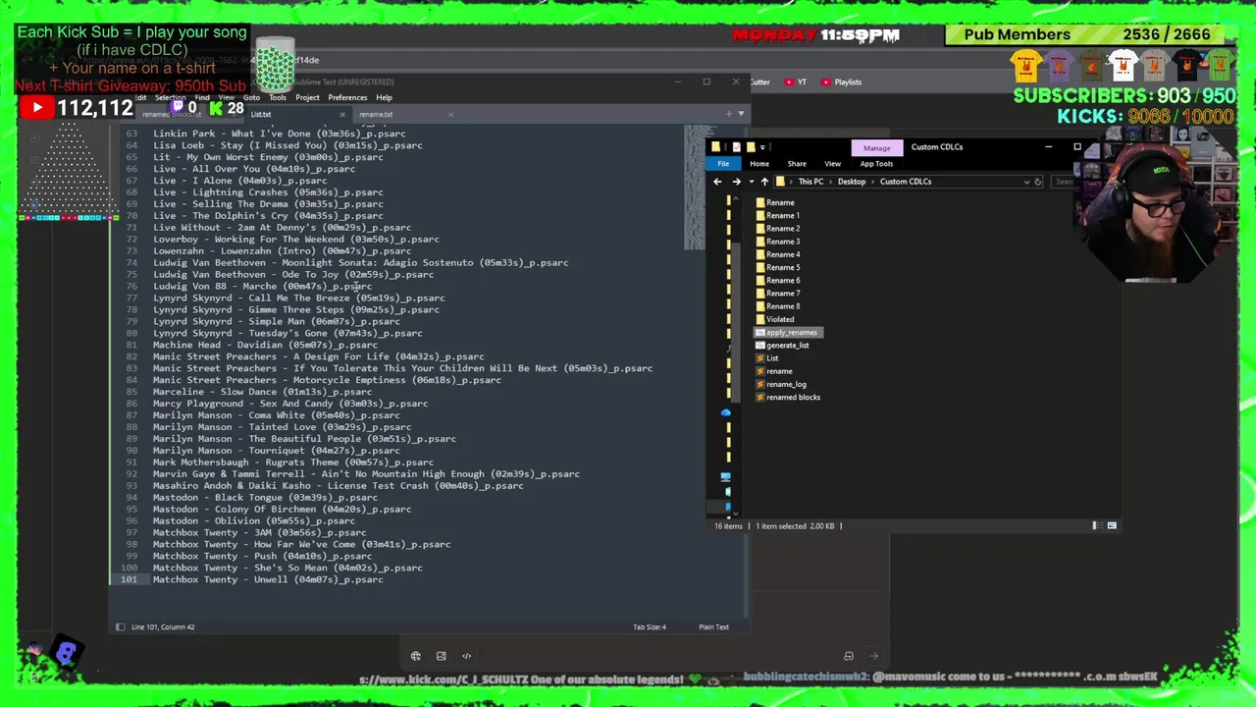Select the apply_renames script file
This screenshot has height=707, width=1256.
(x=786, y=332)
